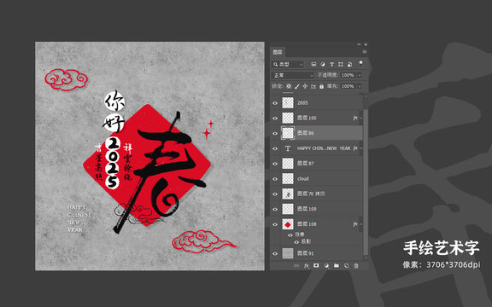Hide the 2005 layer
The image size is (492, 307).
point(275,103)
